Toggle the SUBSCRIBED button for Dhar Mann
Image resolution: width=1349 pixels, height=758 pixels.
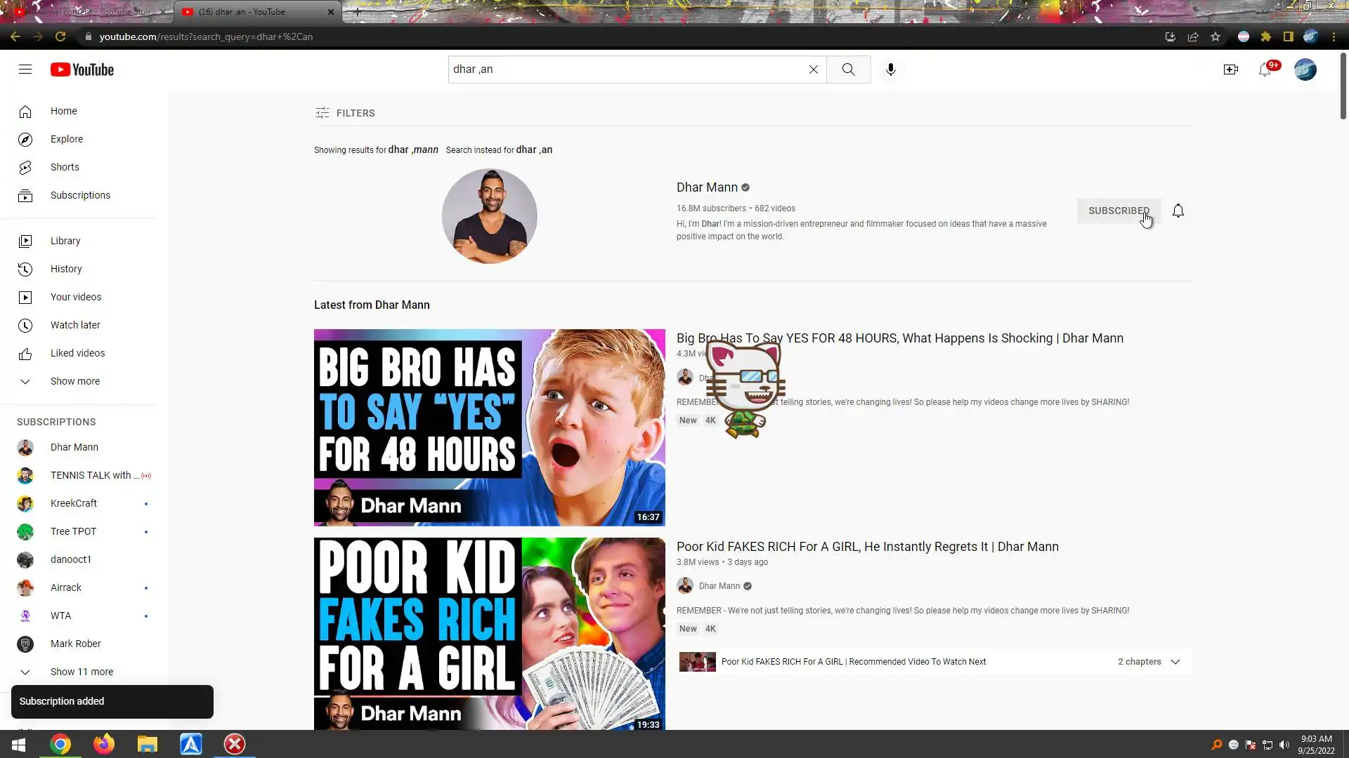click(1118, 211)
